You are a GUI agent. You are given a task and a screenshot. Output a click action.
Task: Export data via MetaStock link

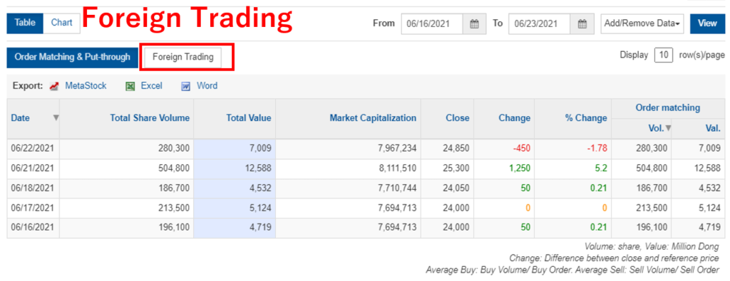point(86,86)
